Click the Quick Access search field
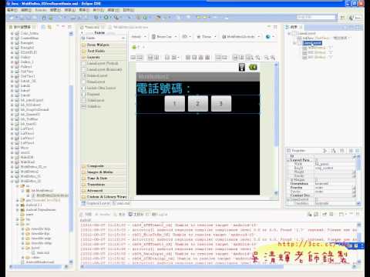The height and width of the screenshot is (277, 370). [316, 18]
